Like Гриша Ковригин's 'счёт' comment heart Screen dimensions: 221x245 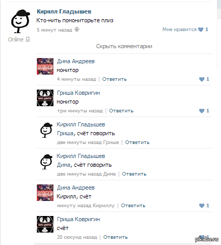[202, 237]
